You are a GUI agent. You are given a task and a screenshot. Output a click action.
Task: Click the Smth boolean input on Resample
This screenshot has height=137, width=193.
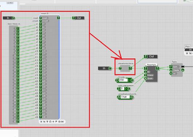click(146, 78)
